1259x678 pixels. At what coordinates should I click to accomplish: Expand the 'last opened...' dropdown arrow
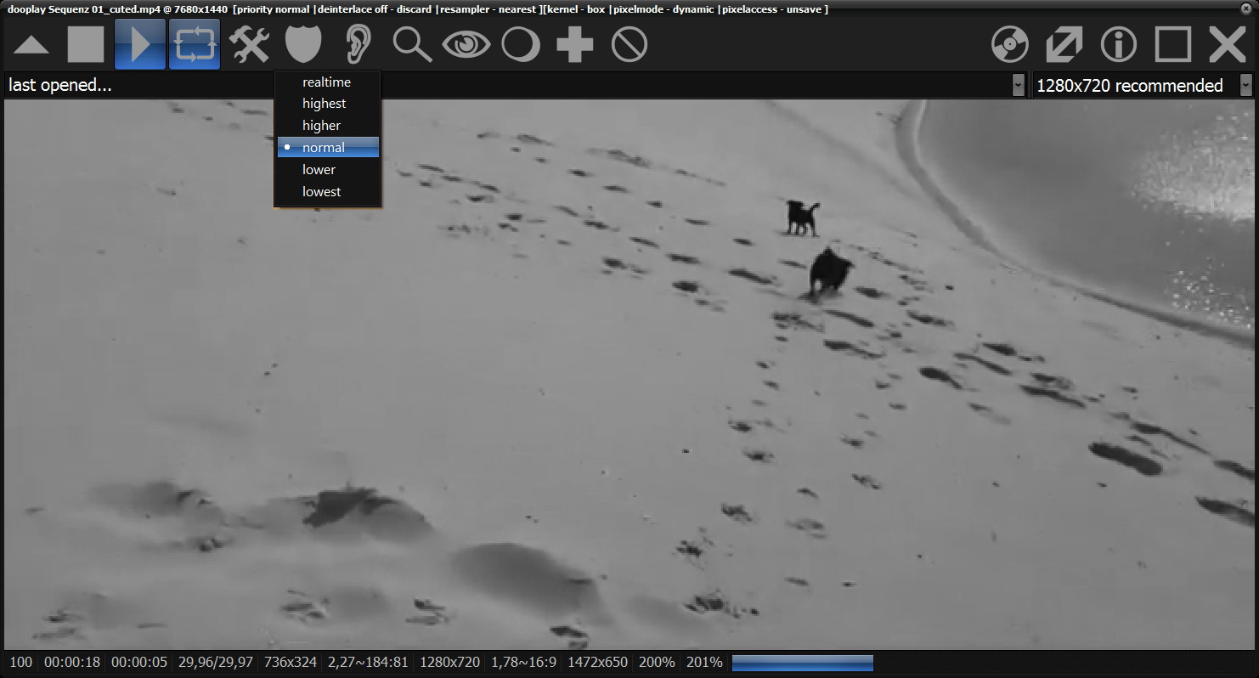click(x=1018, y=85)
